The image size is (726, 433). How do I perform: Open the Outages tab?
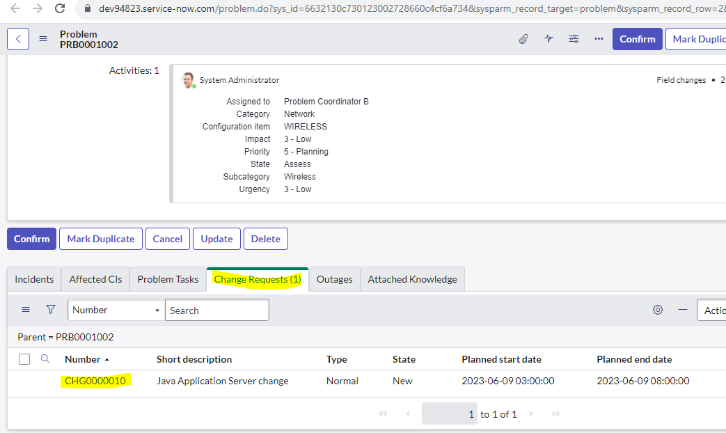334,278
